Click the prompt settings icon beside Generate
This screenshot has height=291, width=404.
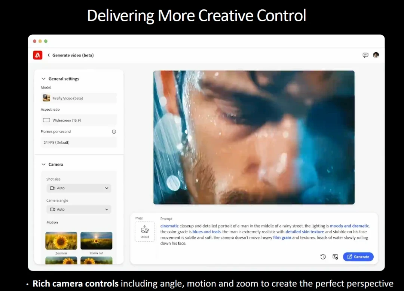(x=335, y=257)
